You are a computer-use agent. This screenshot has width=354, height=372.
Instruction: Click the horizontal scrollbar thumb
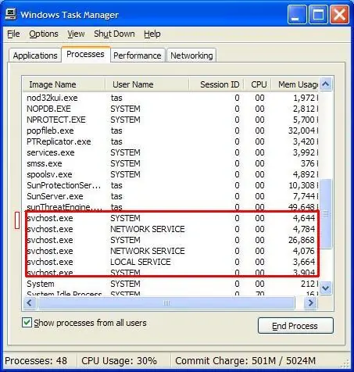[x=166, y=303]
